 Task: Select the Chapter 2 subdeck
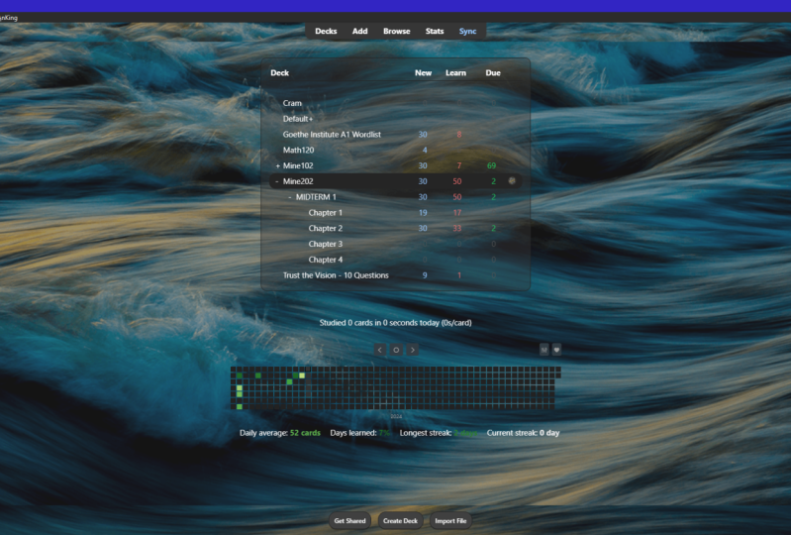tap(325, 228)
